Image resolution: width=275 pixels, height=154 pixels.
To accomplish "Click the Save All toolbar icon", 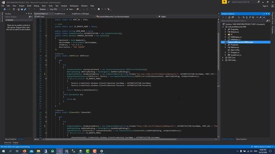I will click(x=25, y=9).
